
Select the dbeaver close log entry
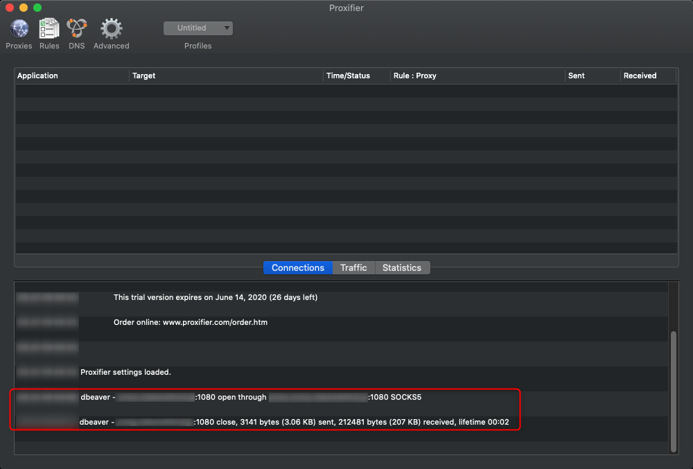tap(295, 422)
